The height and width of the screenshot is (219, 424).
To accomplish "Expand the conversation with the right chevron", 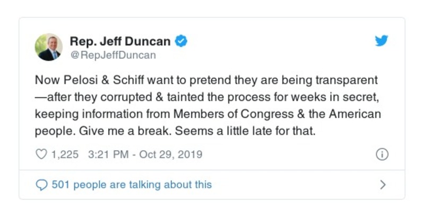I will (x=383, y=185).
